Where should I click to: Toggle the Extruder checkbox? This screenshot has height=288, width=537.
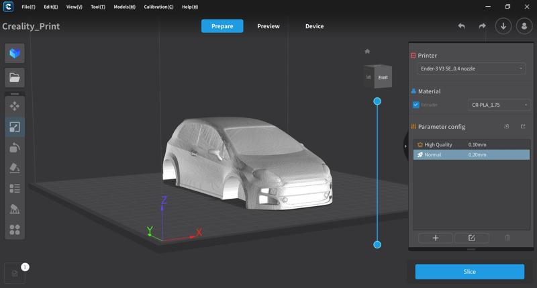(416, 105)
